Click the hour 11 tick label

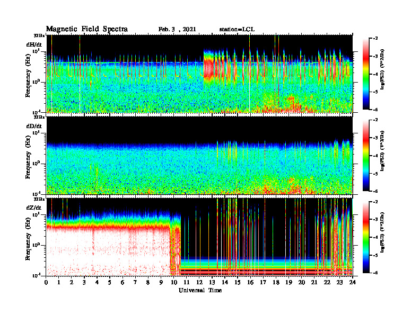pyautogui.click(x=187, y=282)
